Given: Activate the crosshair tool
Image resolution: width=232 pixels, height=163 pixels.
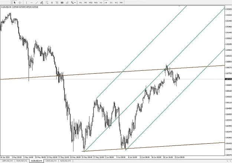Looking at the screenshot, I should tap(20, 3).
